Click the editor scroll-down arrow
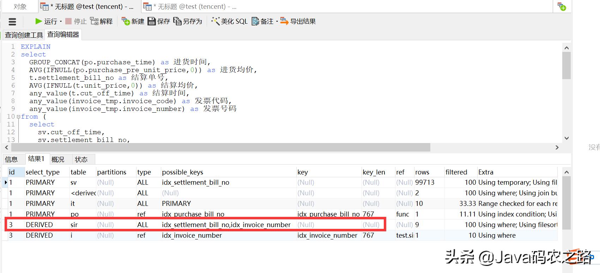The height and width of the screenshot is (273, 600). click(566, 138)
